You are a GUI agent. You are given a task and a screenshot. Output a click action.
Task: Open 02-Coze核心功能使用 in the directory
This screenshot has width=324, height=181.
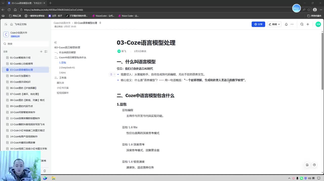[x=22, y=64]
